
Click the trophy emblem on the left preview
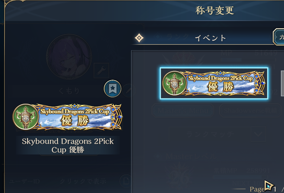tap(26, 117)
